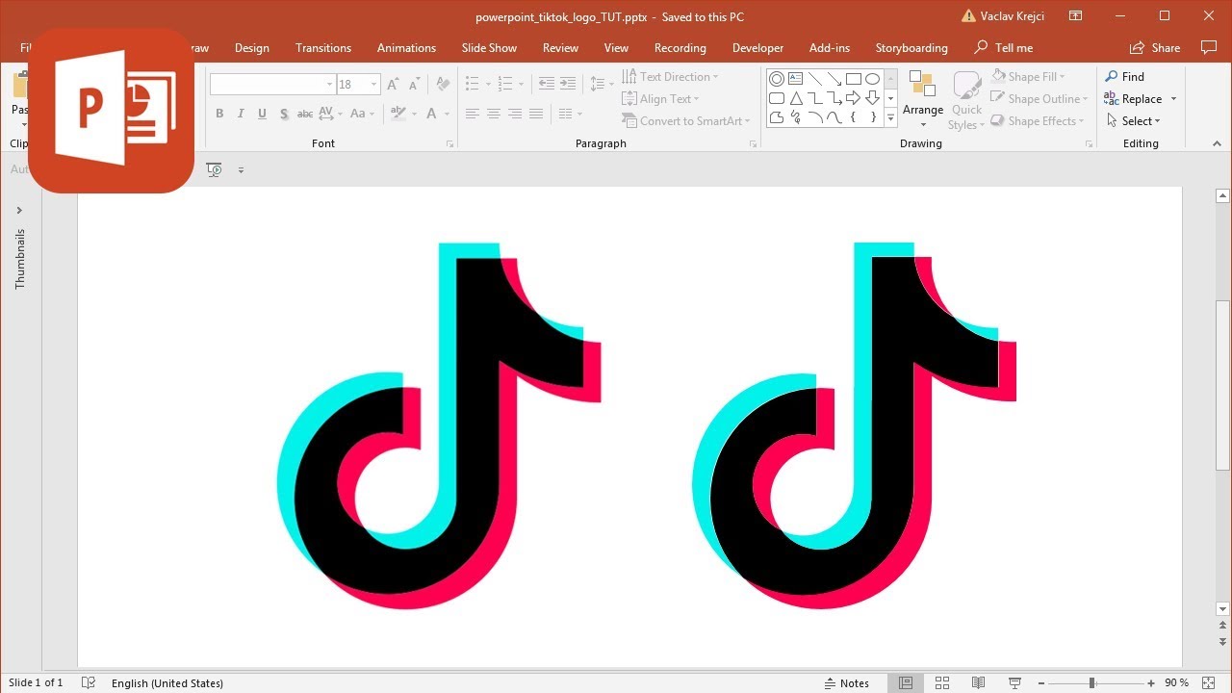Click the Find button
Viewport: 1232px width, 693px height.
click(1125, 77)
